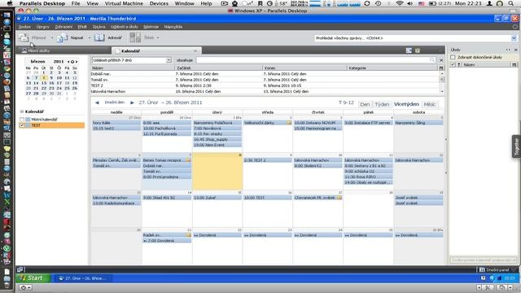Image resolution: width=521 pixels, height=293 pixels.
Task: Open the Události příštích 7 dnů dropdown
Action: click(169, 60)
